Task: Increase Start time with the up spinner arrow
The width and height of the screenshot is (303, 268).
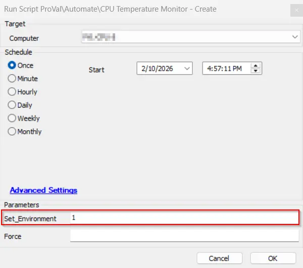Action: pyautogui.click(x=257, y=66)
